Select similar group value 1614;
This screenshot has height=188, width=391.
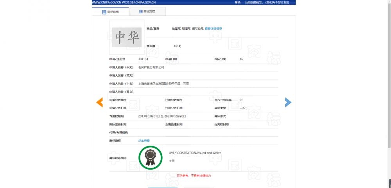pos(177,46)
